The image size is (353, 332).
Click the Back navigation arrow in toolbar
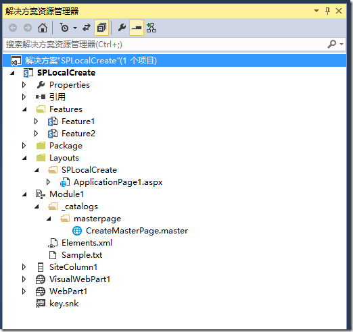point(13,28)
